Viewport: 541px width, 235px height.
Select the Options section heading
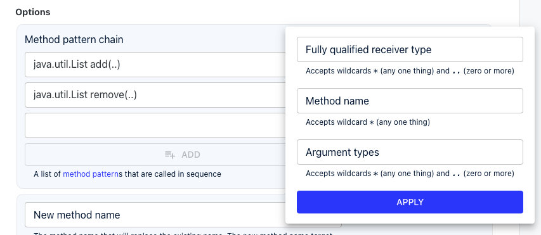point(33,12)
